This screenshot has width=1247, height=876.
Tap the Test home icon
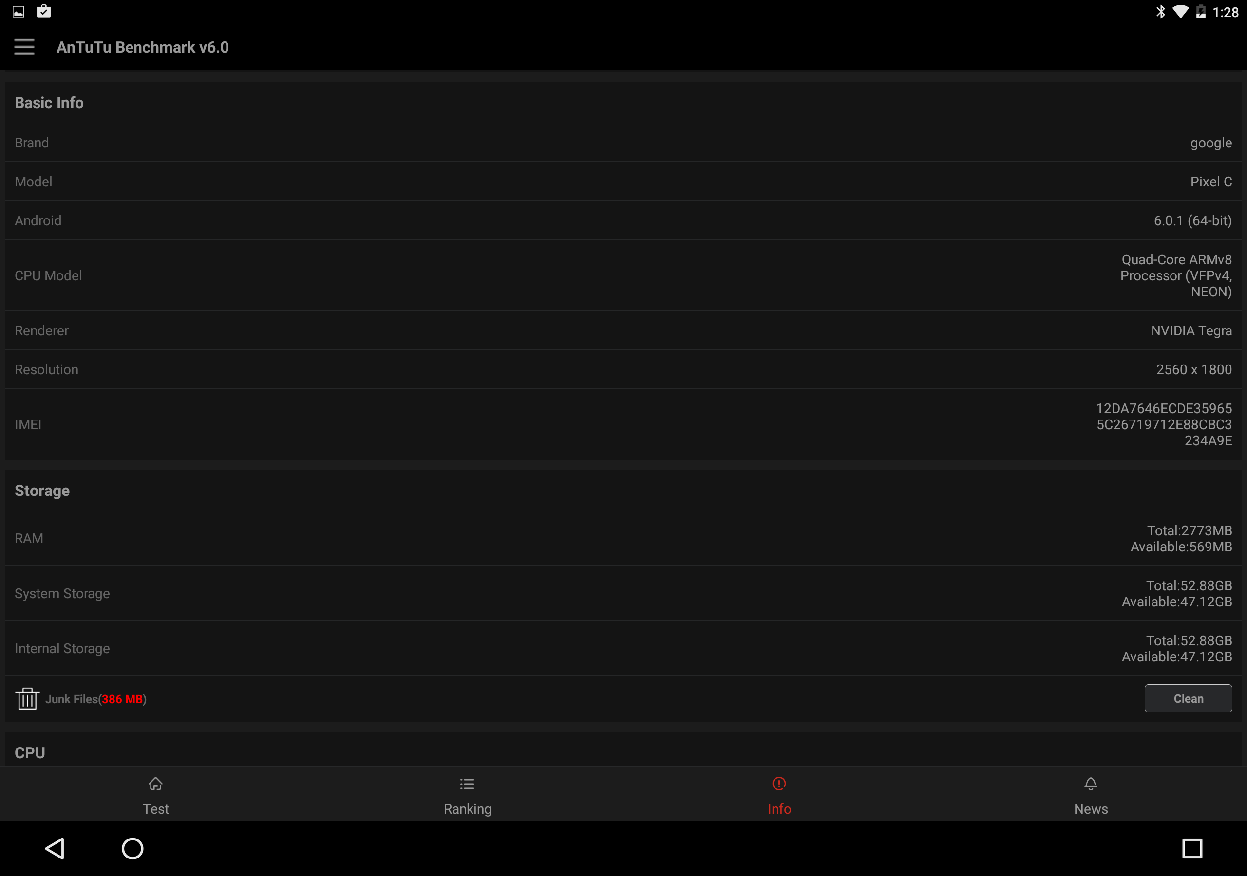pos(155,784)
